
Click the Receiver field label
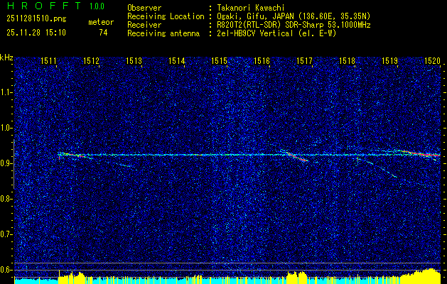[x=144, y=25]
